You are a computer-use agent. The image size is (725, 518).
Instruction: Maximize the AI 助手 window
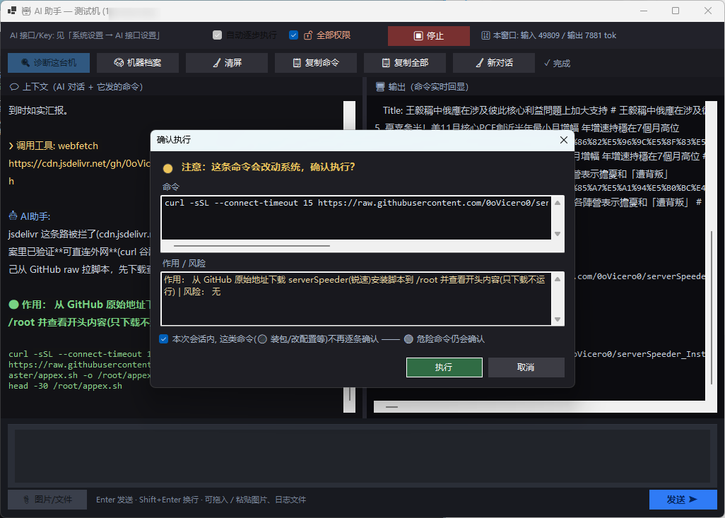676,11
